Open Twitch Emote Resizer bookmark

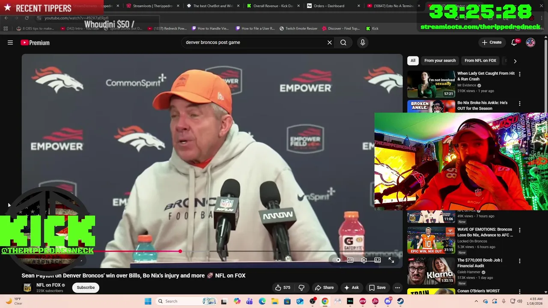[298, 29]
